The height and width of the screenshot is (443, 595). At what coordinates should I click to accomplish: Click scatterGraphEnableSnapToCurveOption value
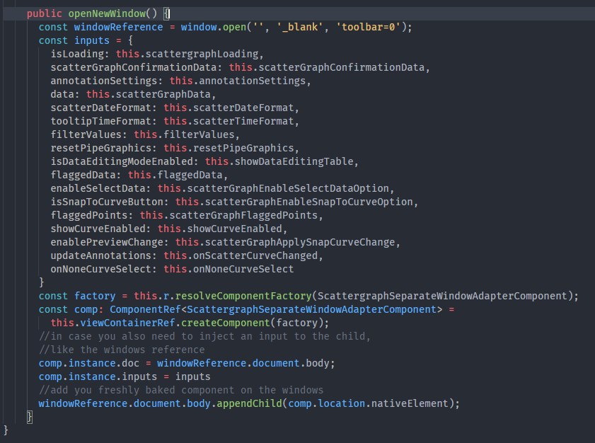(x=309, y=202)
